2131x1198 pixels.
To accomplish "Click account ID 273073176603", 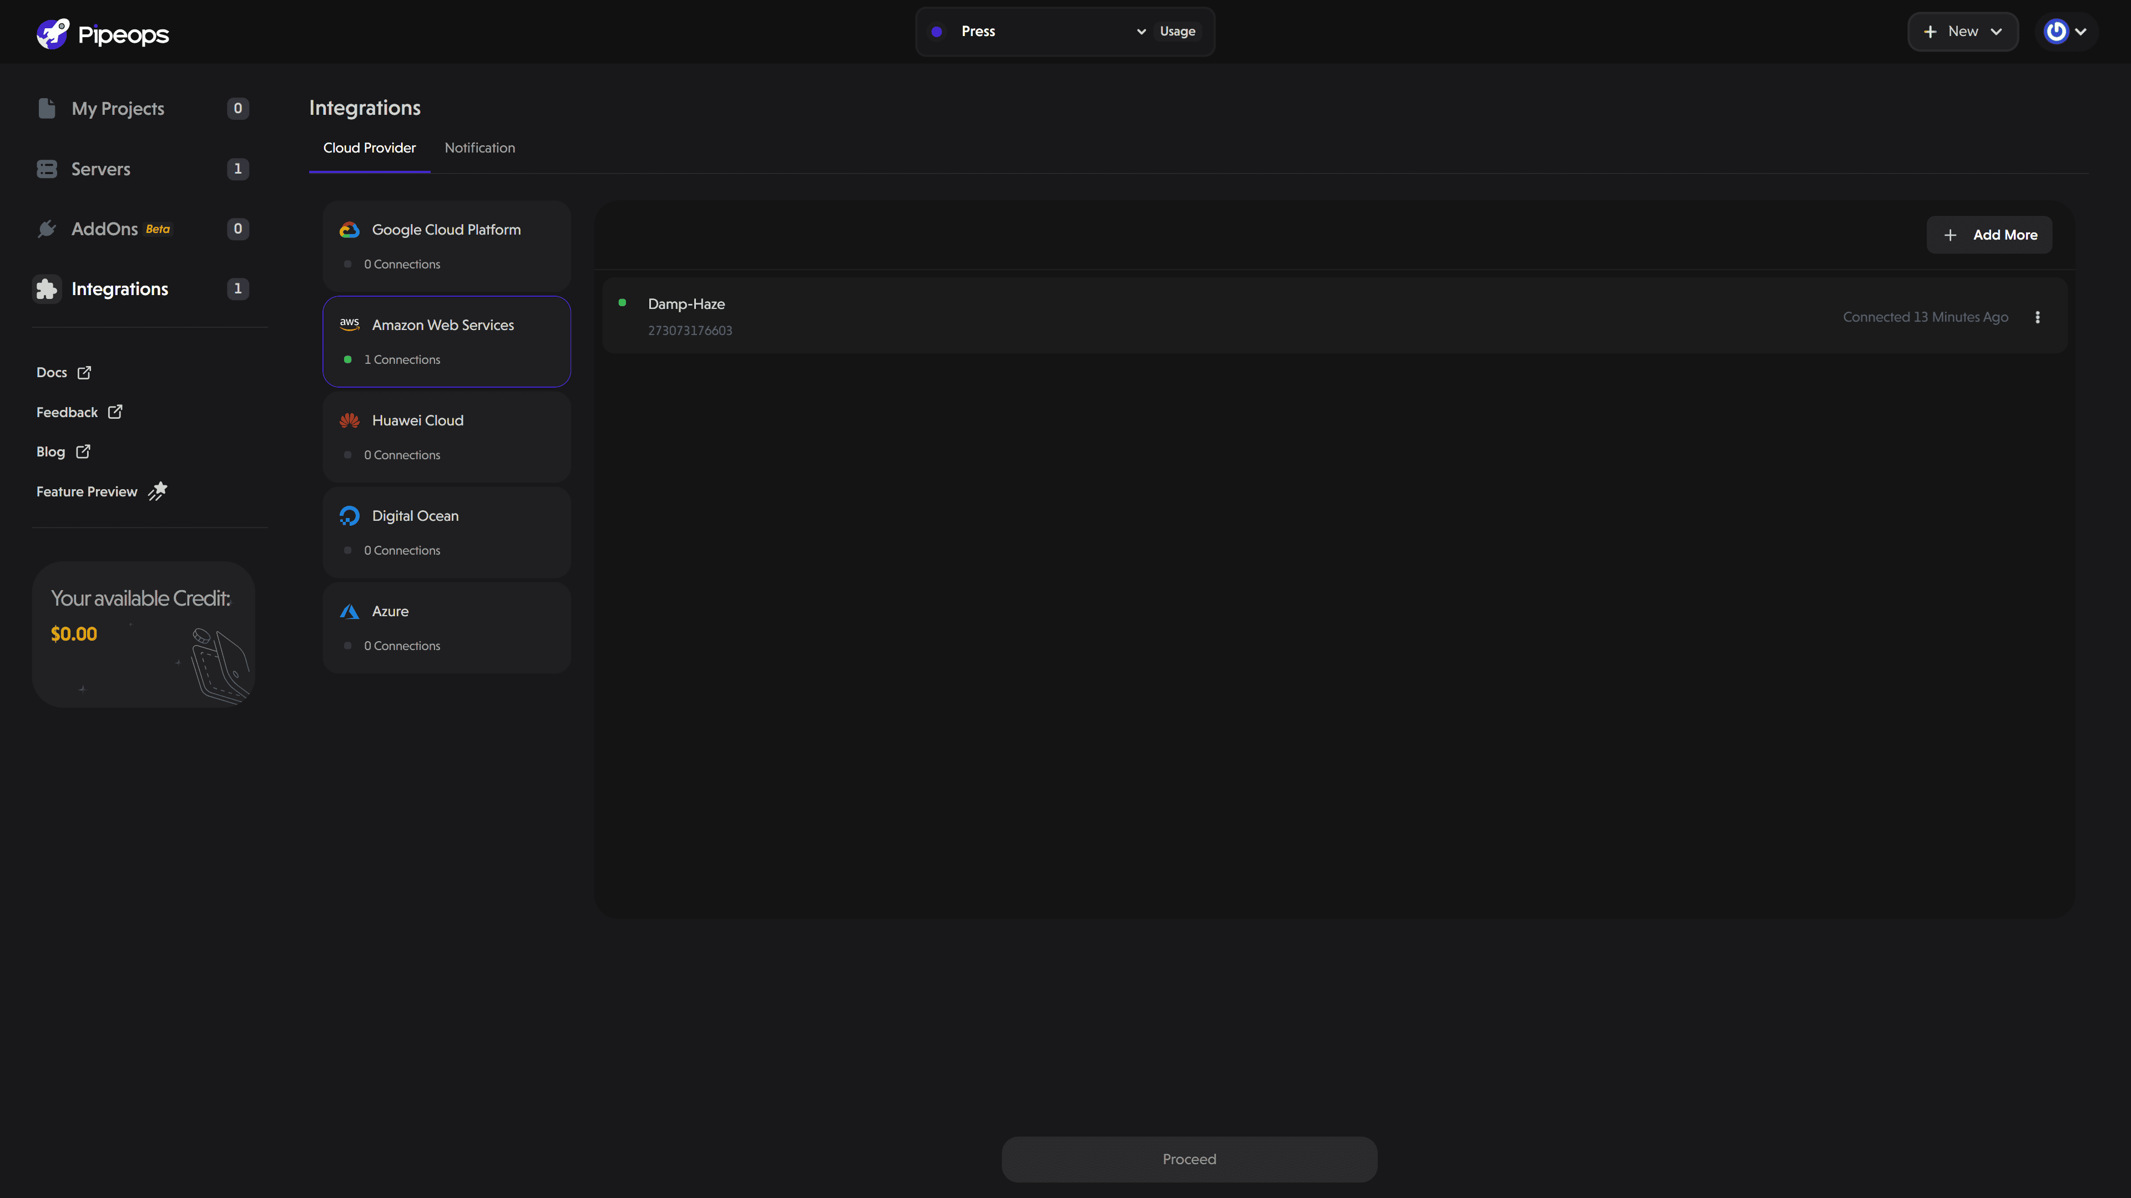I will (x=690, y=331).
